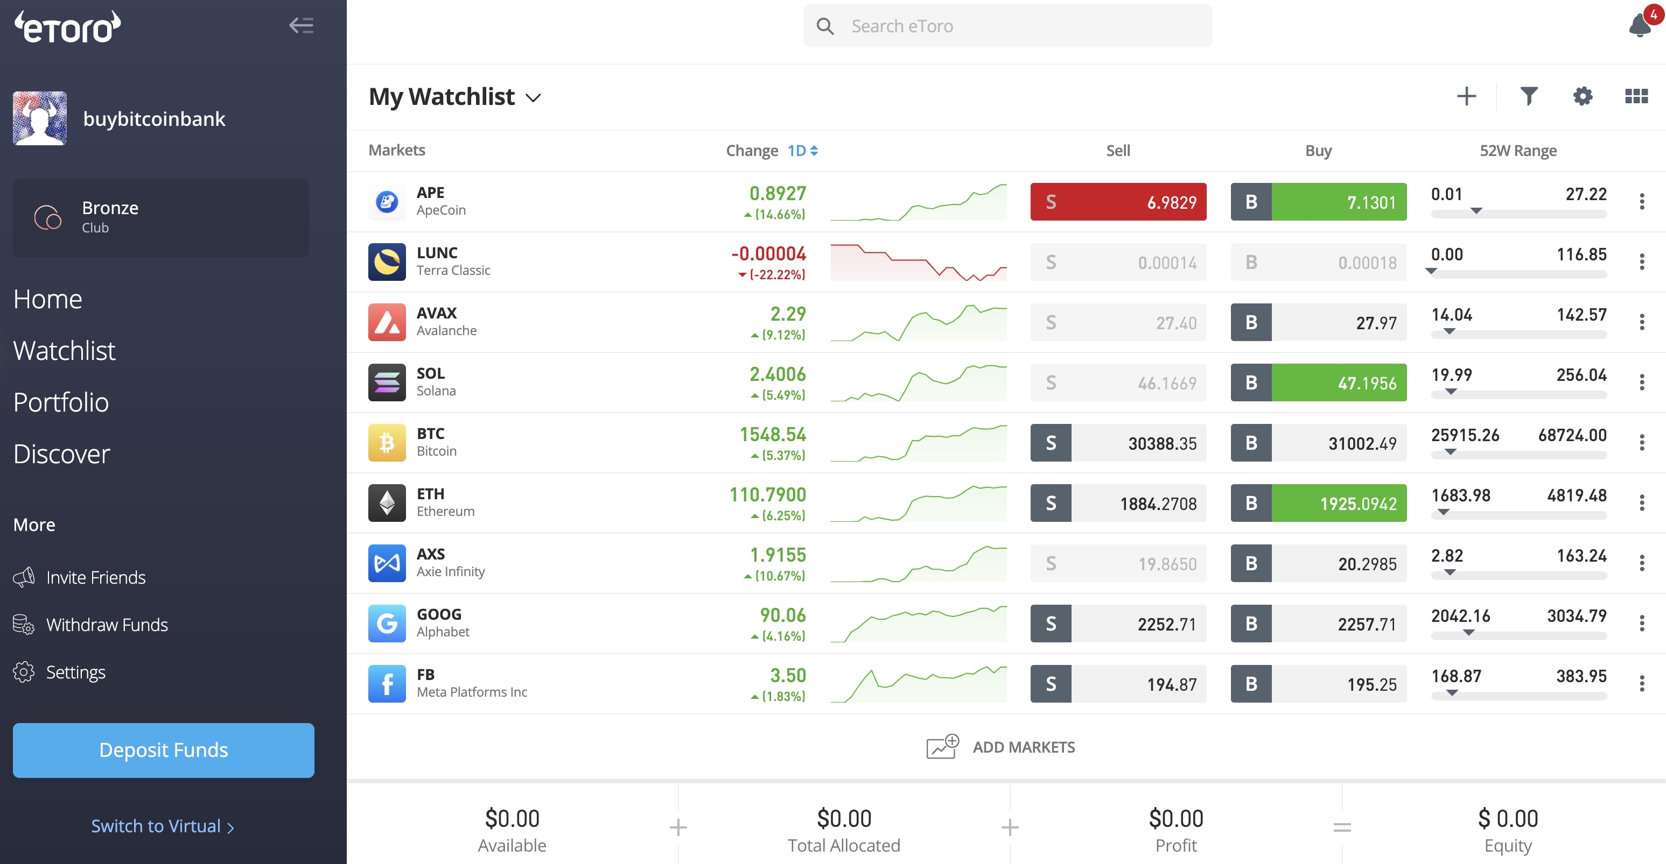Click the Search eToro field

1007,26
